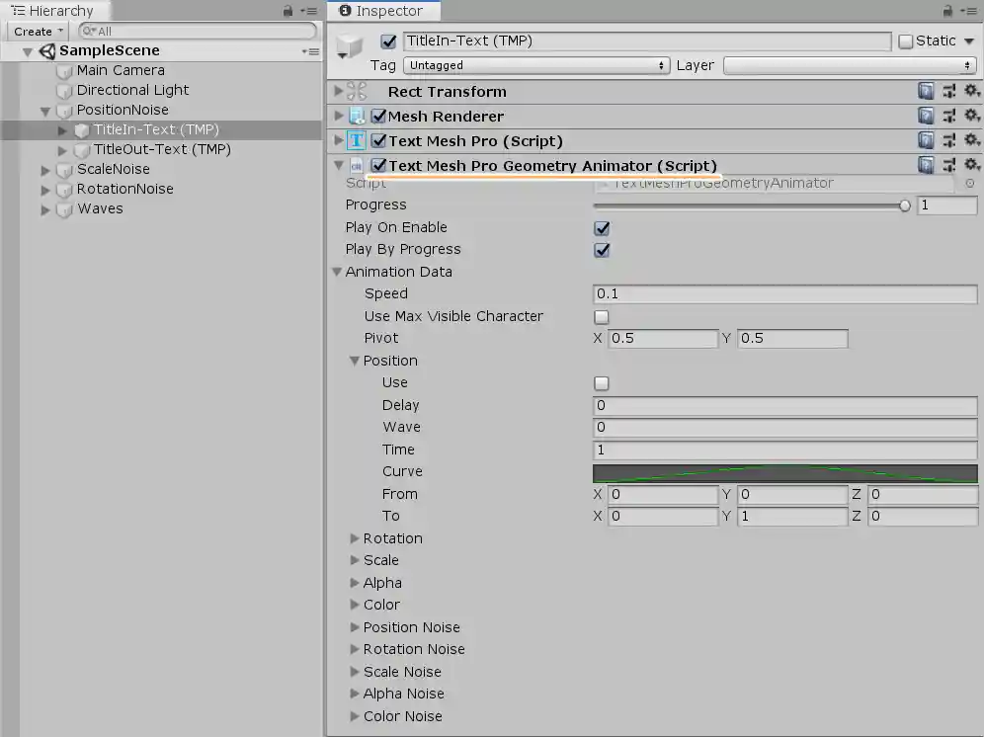984x737 pixels.
Task: Disable the Play On Enable checkbox
Action: click(x=602, y=227)
